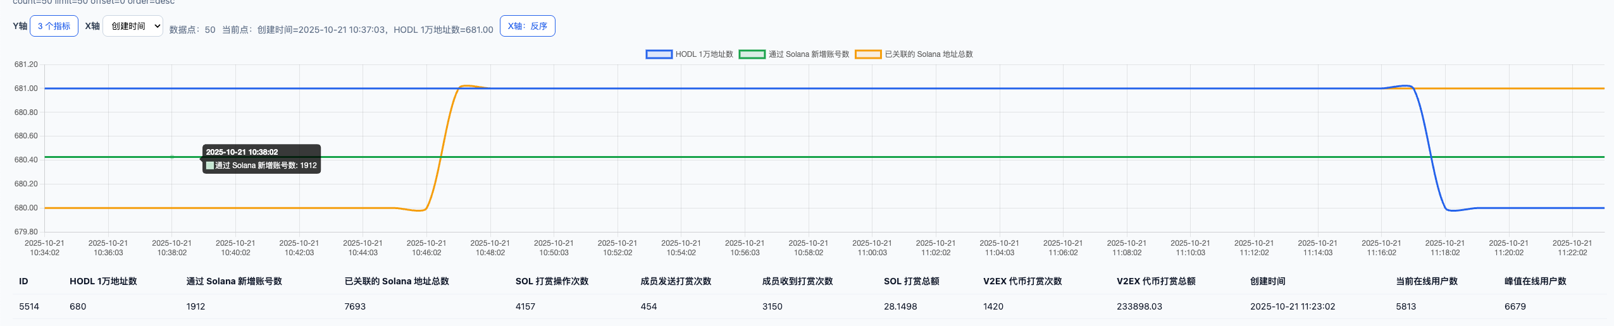Click the green data point at 10:38:02
The width and height of the screenshot is (1614, 326).
pos(171,157)
